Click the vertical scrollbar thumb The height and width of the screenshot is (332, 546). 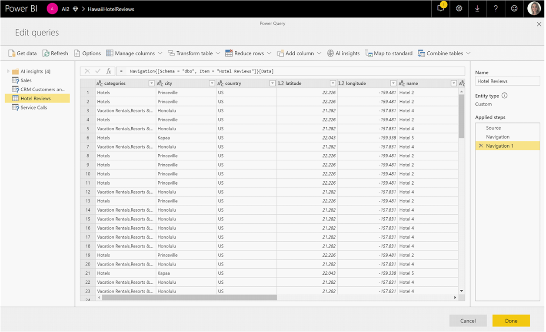[x=462, y=116]
